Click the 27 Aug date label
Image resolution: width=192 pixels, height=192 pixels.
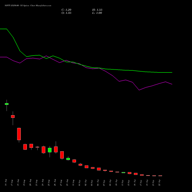coord(61,182)
